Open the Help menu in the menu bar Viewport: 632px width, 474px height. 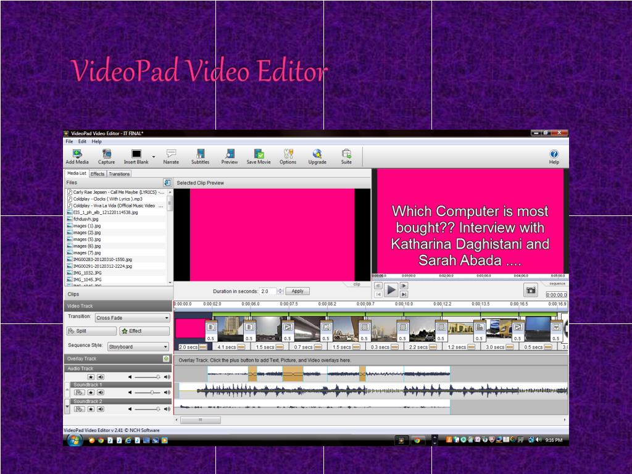97,141
